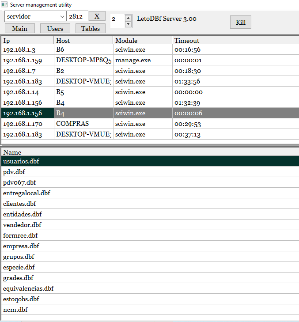Decrease the refresh value with down arrow
Image resolution: width=299 pixels, height=322 pixels.
(128, 24)
